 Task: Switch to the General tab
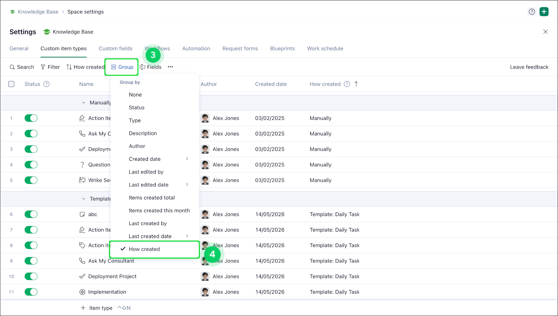coord(19,49)
